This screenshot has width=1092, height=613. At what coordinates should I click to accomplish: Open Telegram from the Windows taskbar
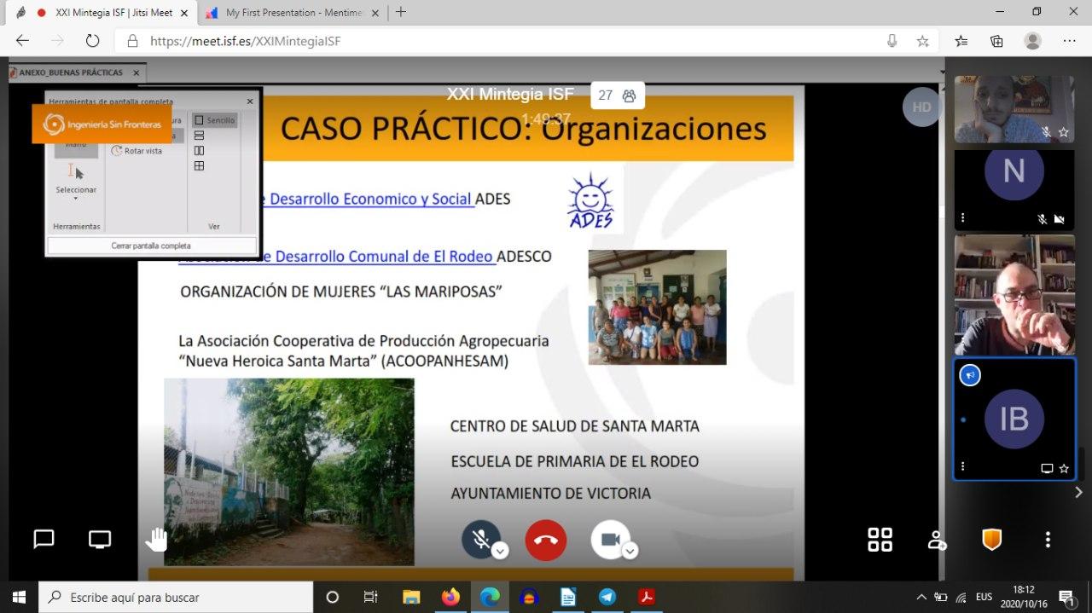tap(607, 597)
